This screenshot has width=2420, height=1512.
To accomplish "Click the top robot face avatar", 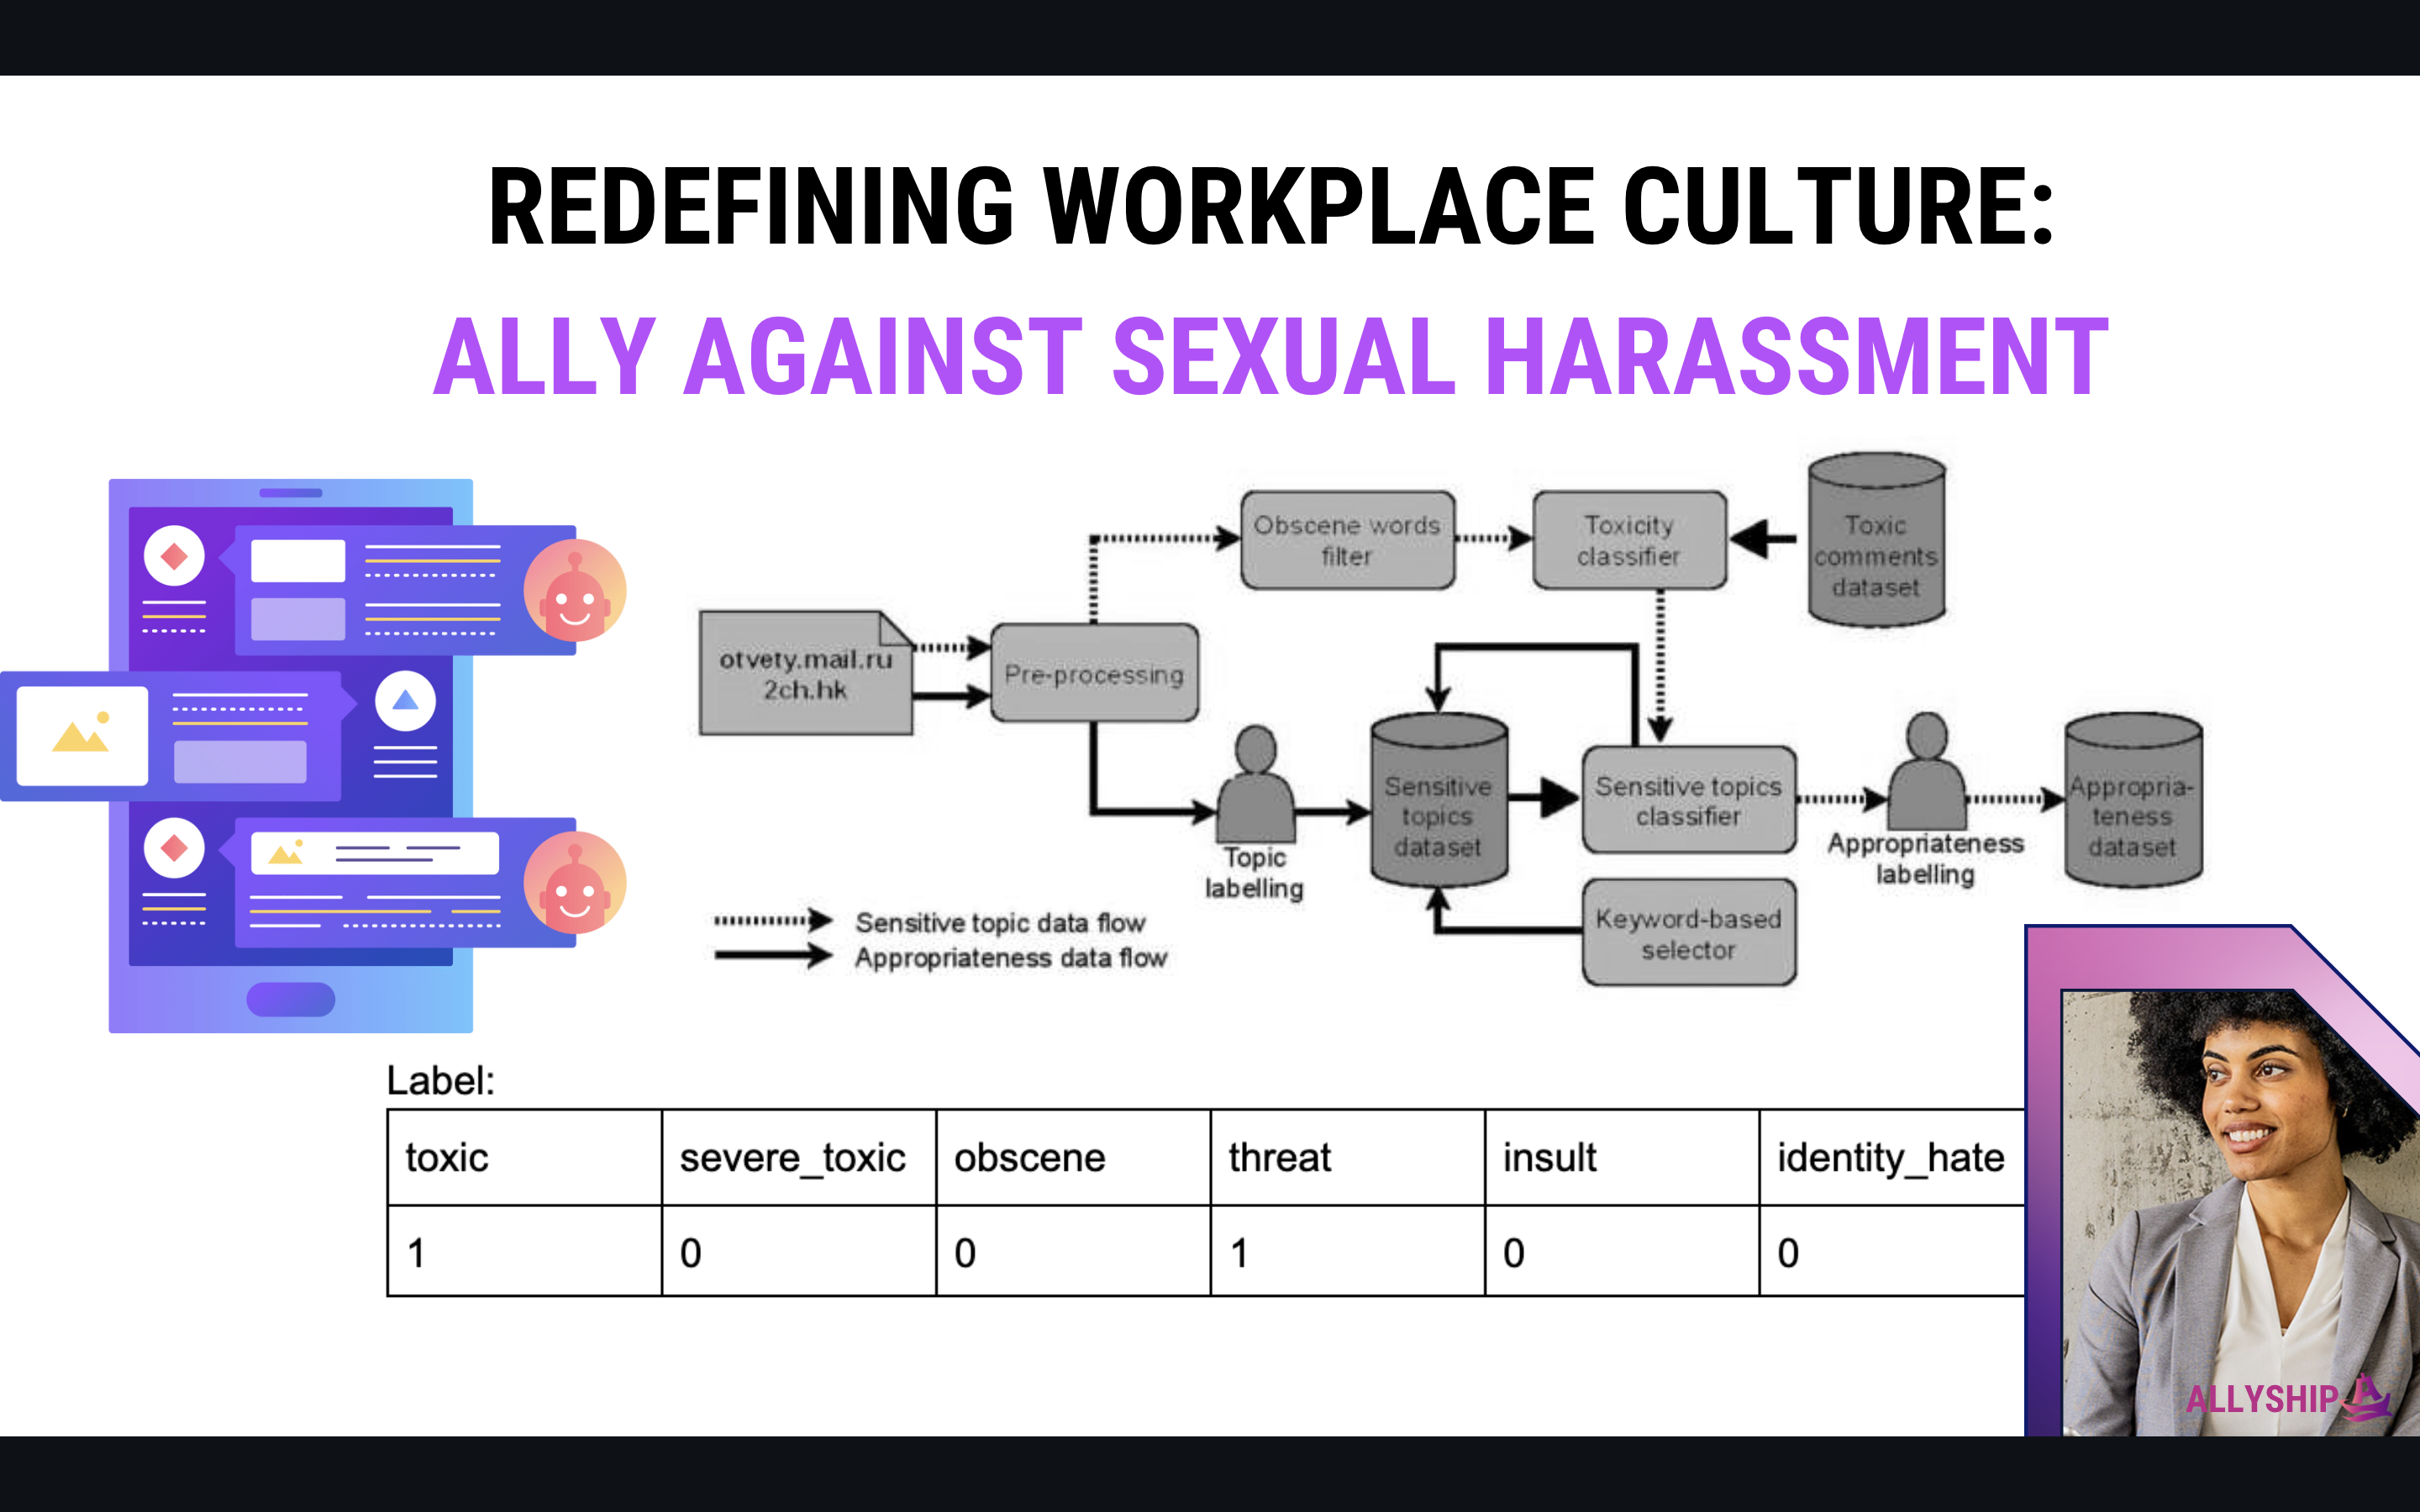I will 574,591.
